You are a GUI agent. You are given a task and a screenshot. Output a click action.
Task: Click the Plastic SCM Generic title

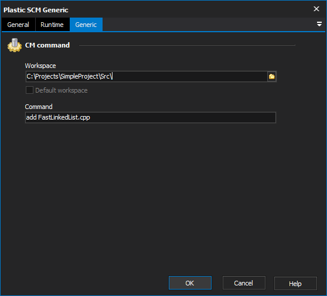36,10
